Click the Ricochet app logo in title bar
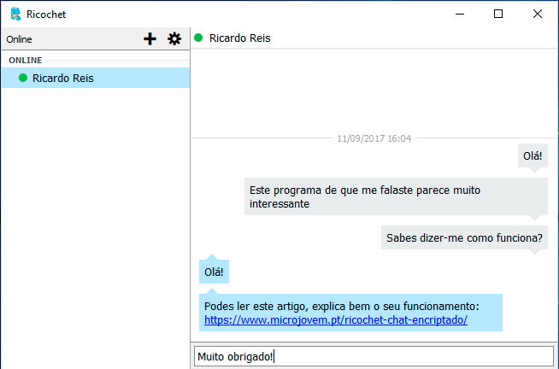 coord(15,14)
